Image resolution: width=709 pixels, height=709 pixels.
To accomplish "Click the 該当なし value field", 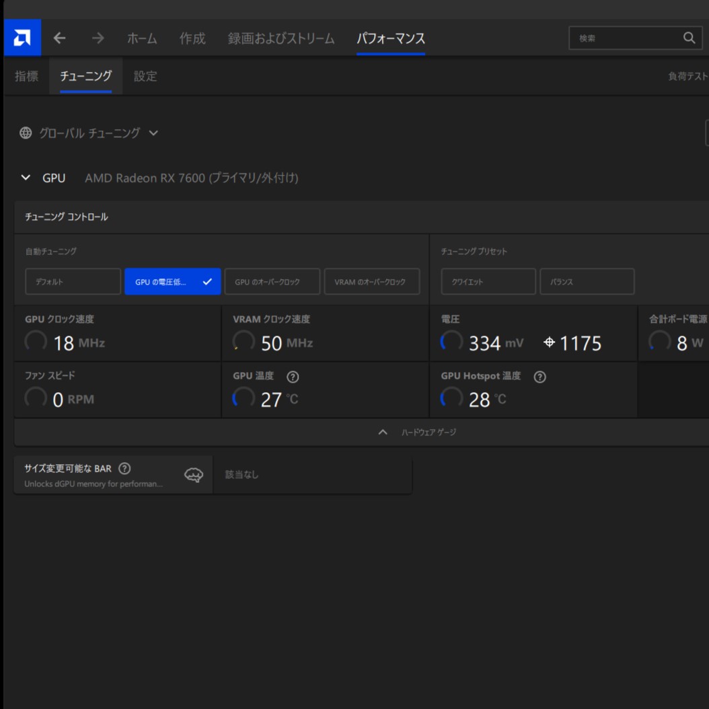I will 312,474.
